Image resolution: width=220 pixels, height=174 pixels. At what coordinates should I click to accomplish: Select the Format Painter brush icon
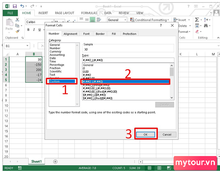[x=17, y=32]
